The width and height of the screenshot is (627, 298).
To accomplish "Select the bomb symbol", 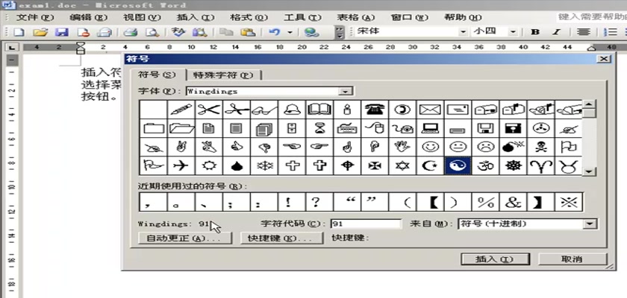I will coord(513,147).
